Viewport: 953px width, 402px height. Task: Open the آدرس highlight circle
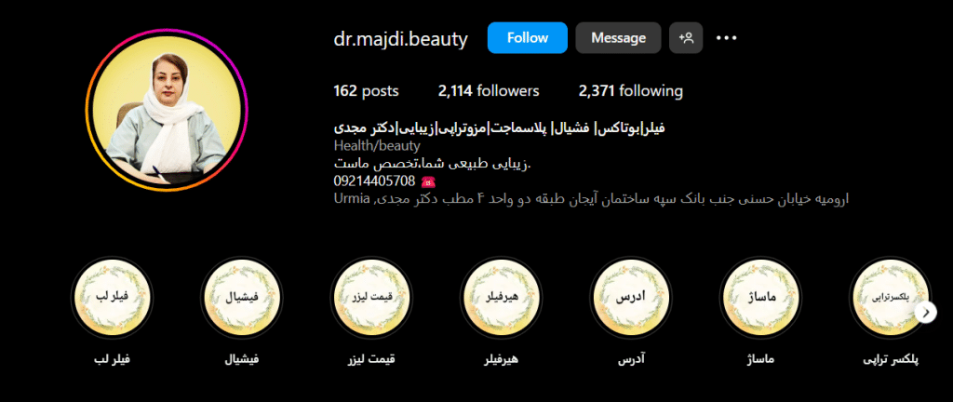631,297
